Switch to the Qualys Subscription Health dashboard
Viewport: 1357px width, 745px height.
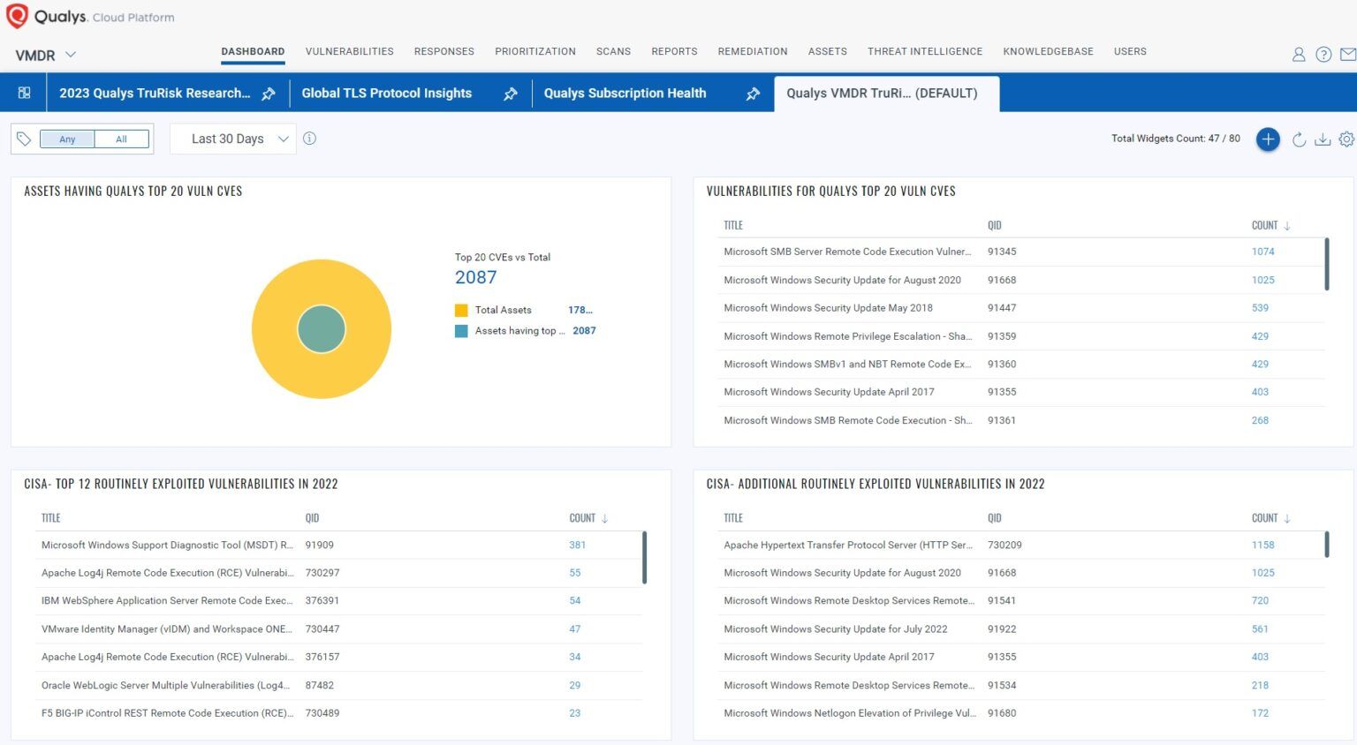tap(625, 94)
